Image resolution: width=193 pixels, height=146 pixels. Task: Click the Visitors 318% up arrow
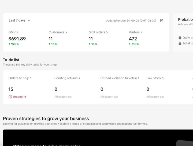pos(130,44)
